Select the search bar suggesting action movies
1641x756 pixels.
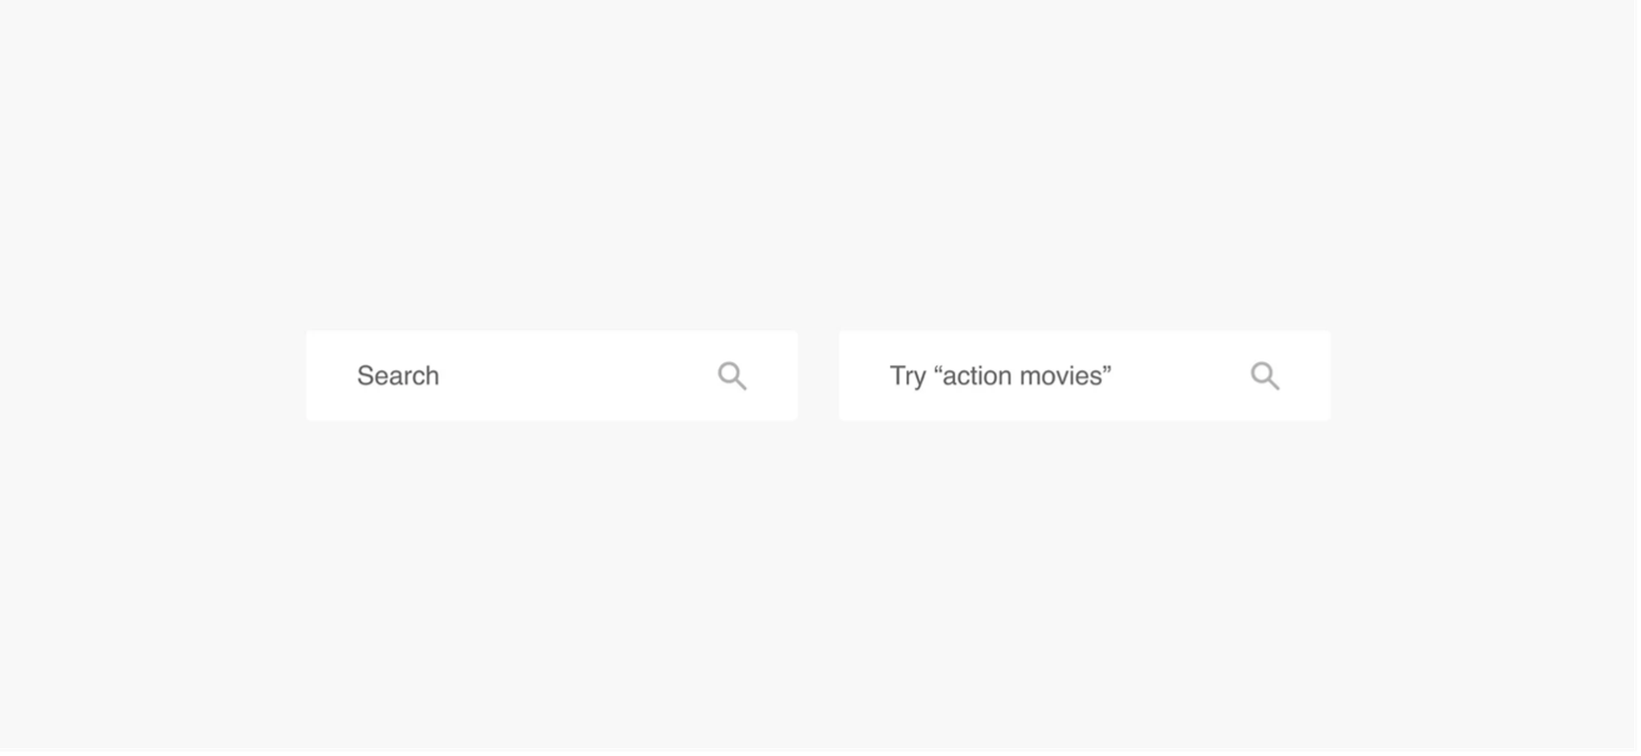pyautogui.click(x=1085, y=376)
